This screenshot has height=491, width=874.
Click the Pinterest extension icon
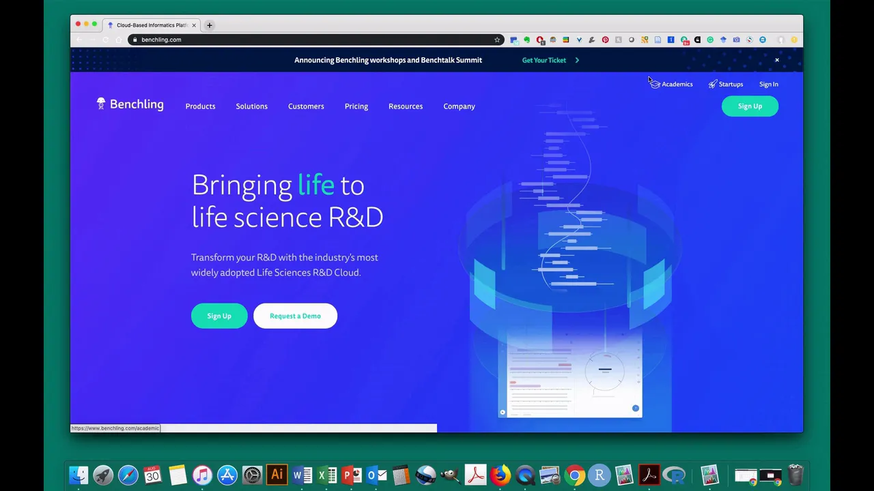tap(605, 40)
